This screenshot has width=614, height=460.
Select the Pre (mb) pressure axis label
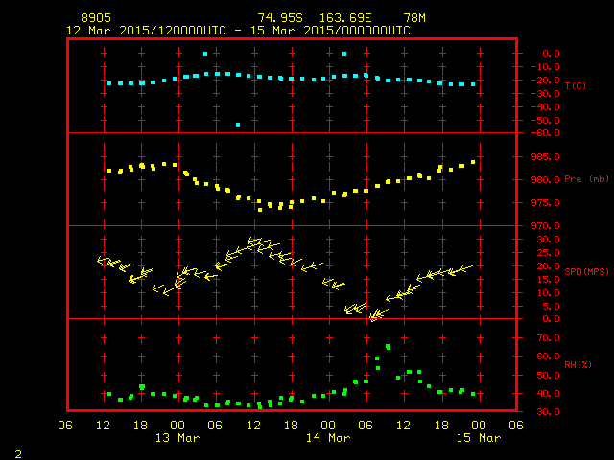pos(586,179)
